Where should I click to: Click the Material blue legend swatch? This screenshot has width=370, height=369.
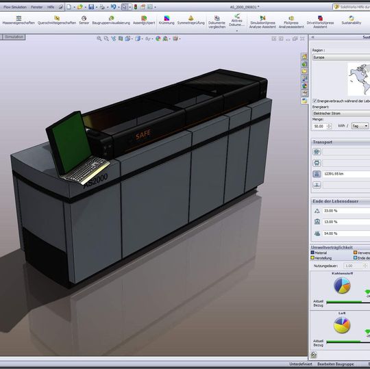point(312,253)
